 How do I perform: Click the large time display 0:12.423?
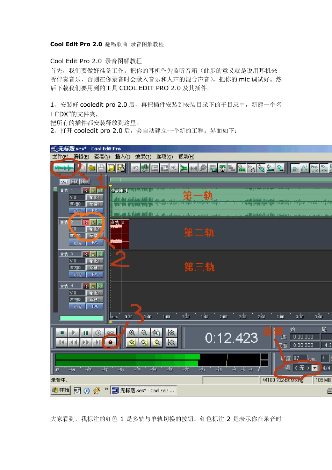[x=231, y=338]
